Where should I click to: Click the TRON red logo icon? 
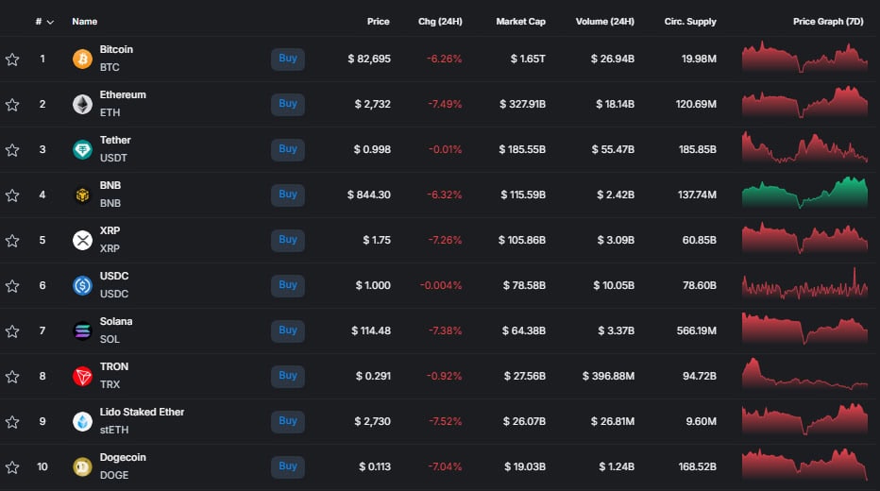[x=83, y=377]
